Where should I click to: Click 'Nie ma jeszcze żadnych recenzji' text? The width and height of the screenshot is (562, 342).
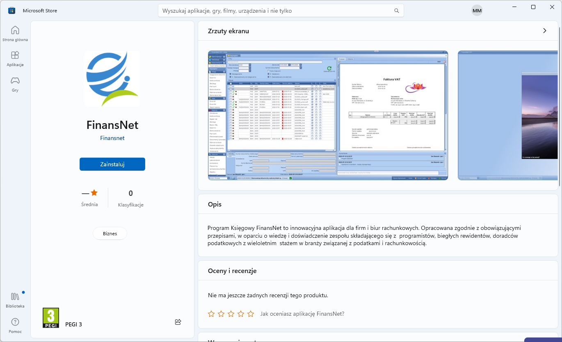[268, 295]
